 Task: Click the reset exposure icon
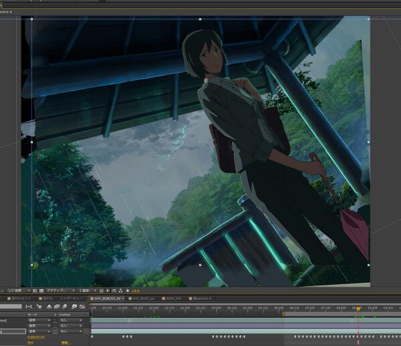pos(128,290)
